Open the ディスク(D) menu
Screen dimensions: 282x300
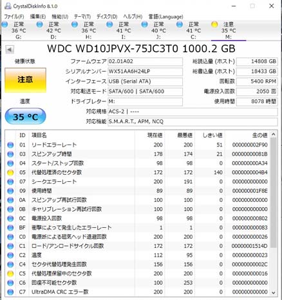107,17
